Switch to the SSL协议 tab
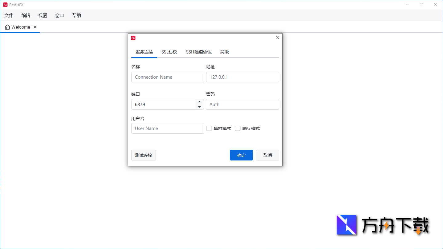This screenshot has height=249, width=443. (x=169, y=52)
